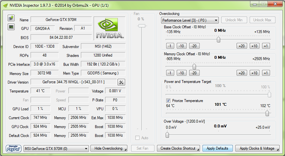
Task: Click +20 under Memory Clock Offset
Action: click(242, 73)
